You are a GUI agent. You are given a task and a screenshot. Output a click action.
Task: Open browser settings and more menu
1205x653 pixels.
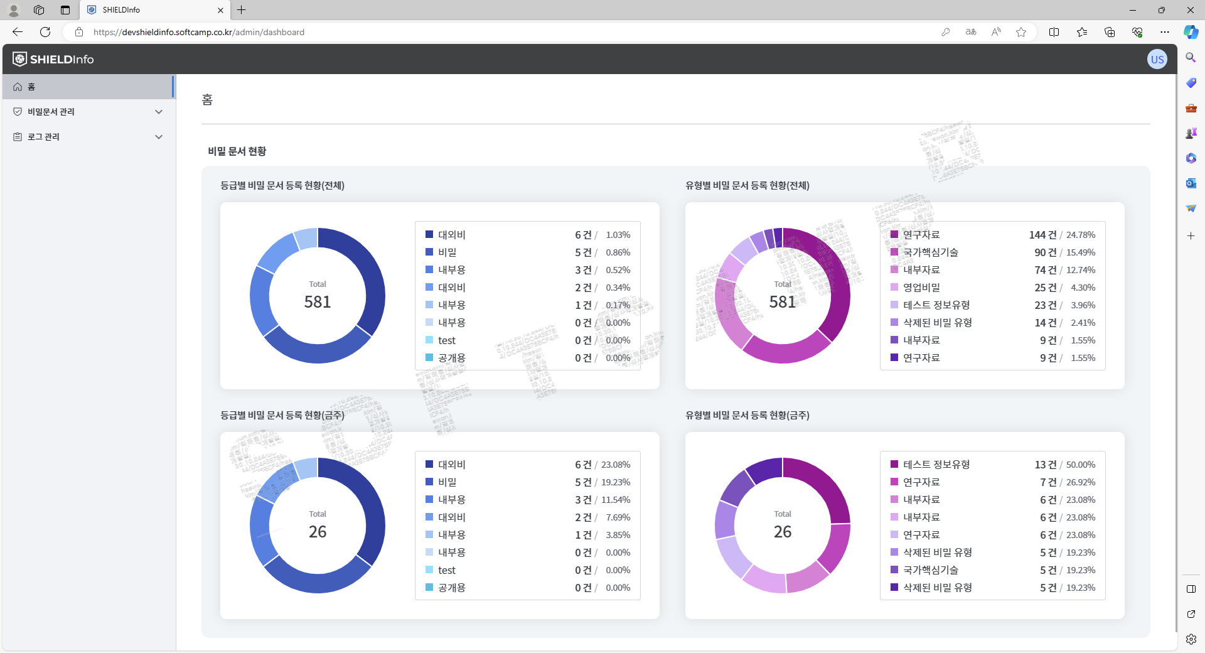click(x=1165, y=32)
